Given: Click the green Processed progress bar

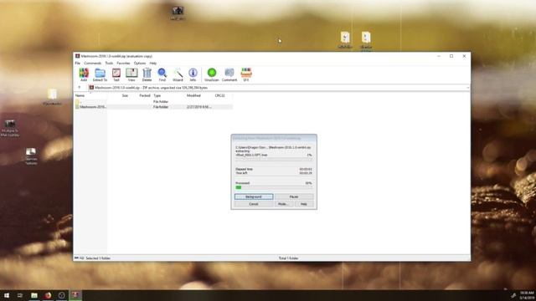Looking at the screenshot, I should [274, 187].
